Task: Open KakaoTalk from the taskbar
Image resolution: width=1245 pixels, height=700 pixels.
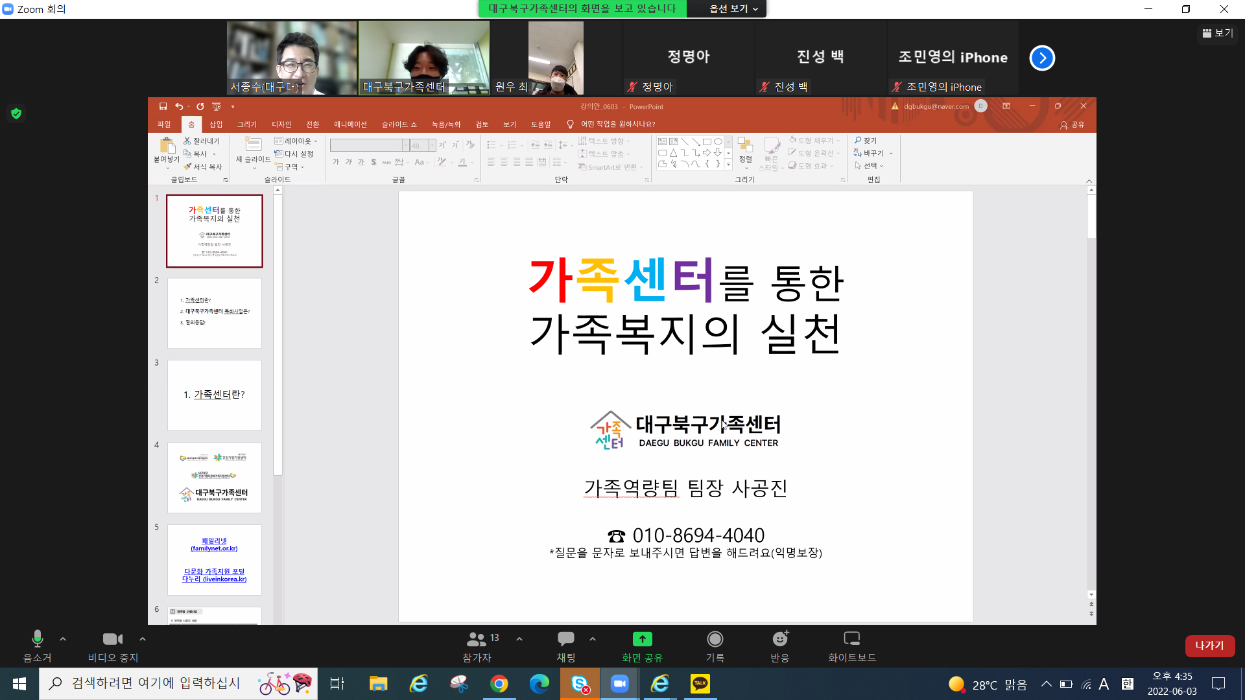Action: coord(700,684)
